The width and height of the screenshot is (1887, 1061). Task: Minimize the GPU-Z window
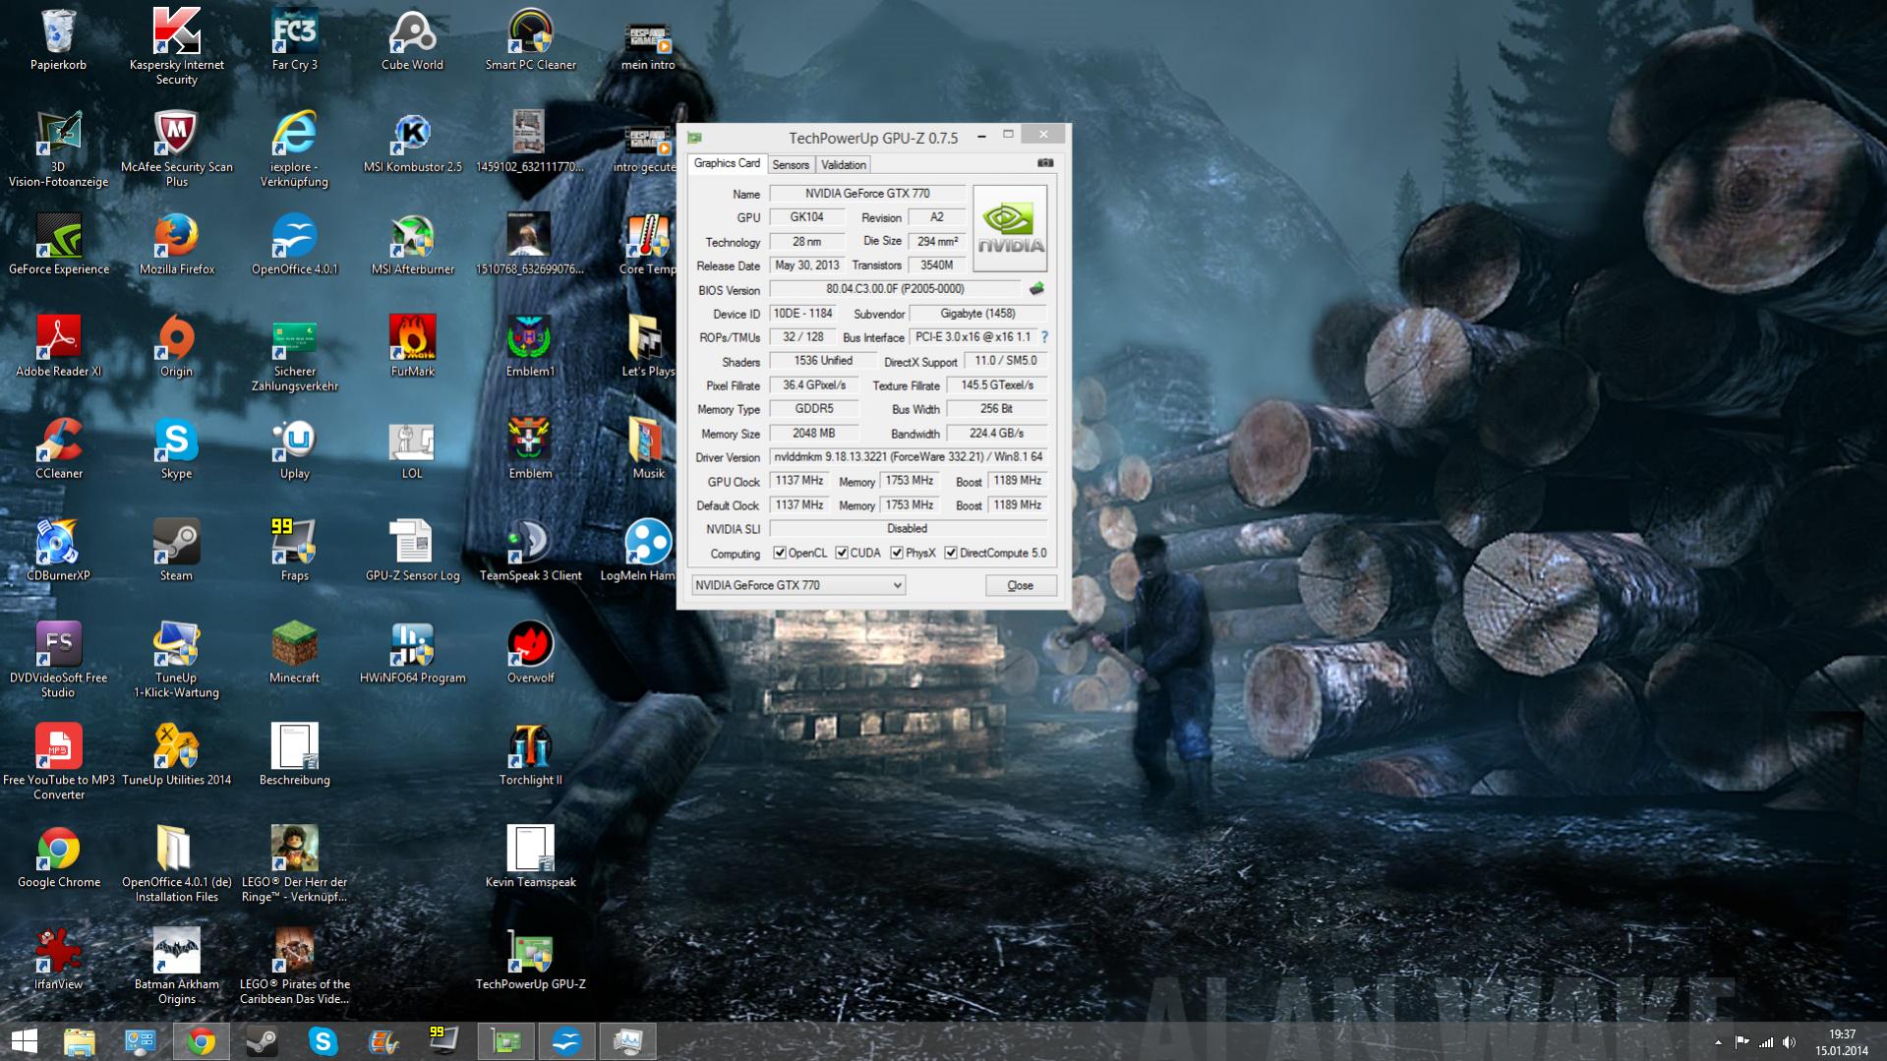click(x=981, y=136)
